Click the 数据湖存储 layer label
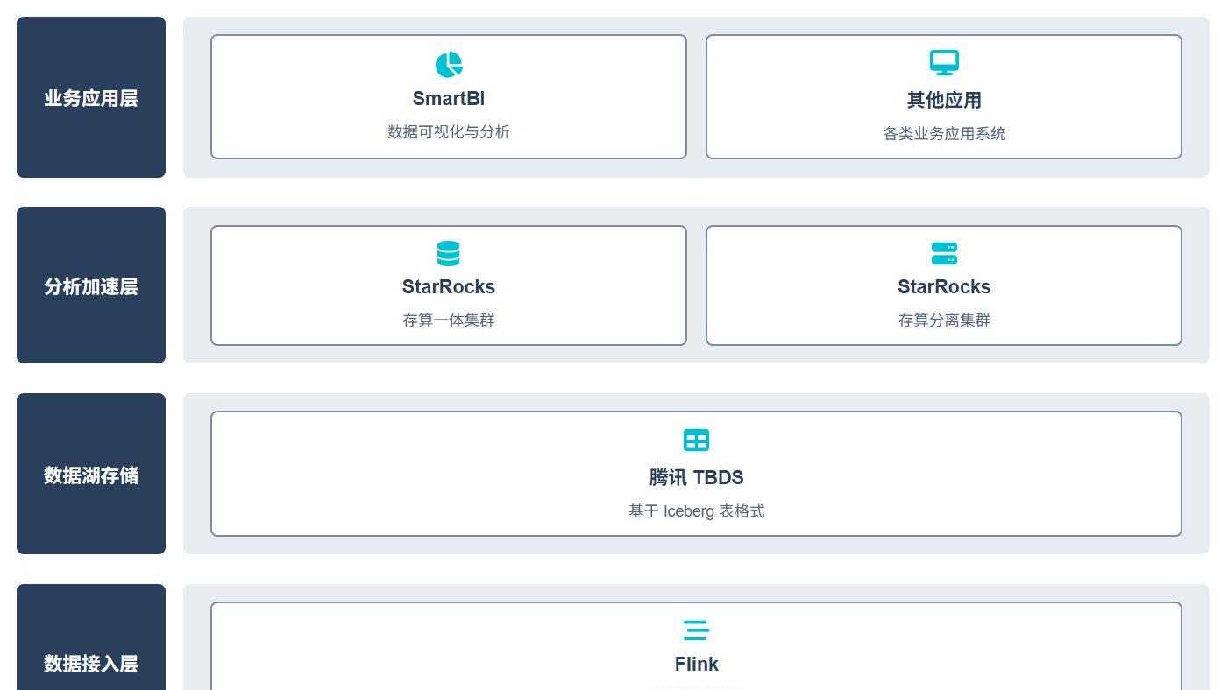The width and height of the screenshot is (1228, 690). coord(90,474)
